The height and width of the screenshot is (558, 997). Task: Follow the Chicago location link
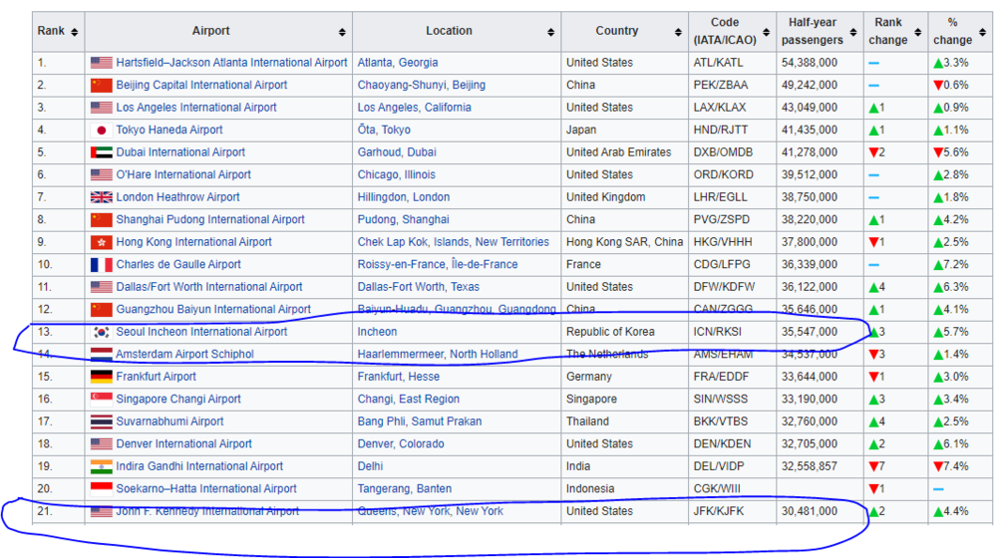(x=396, y=174)
